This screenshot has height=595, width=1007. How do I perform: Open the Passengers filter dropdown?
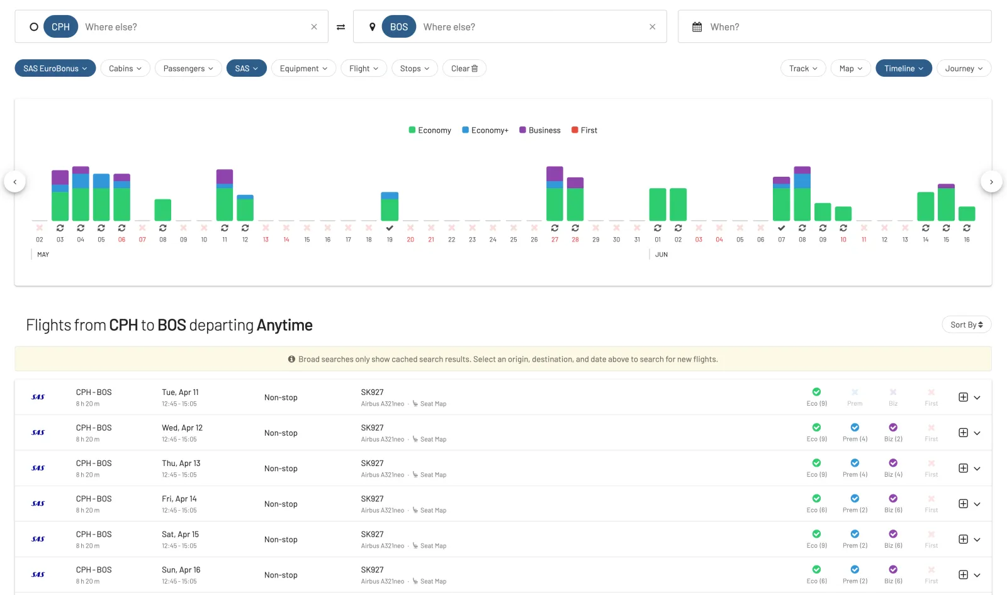click(188, 69)
